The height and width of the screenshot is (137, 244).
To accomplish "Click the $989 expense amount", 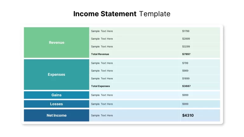I will tap(185, 71).
